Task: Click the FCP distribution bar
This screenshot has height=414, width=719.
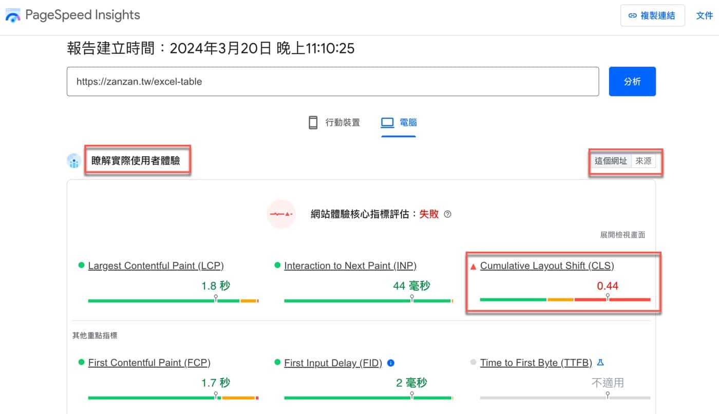Action: coord(174,398)
